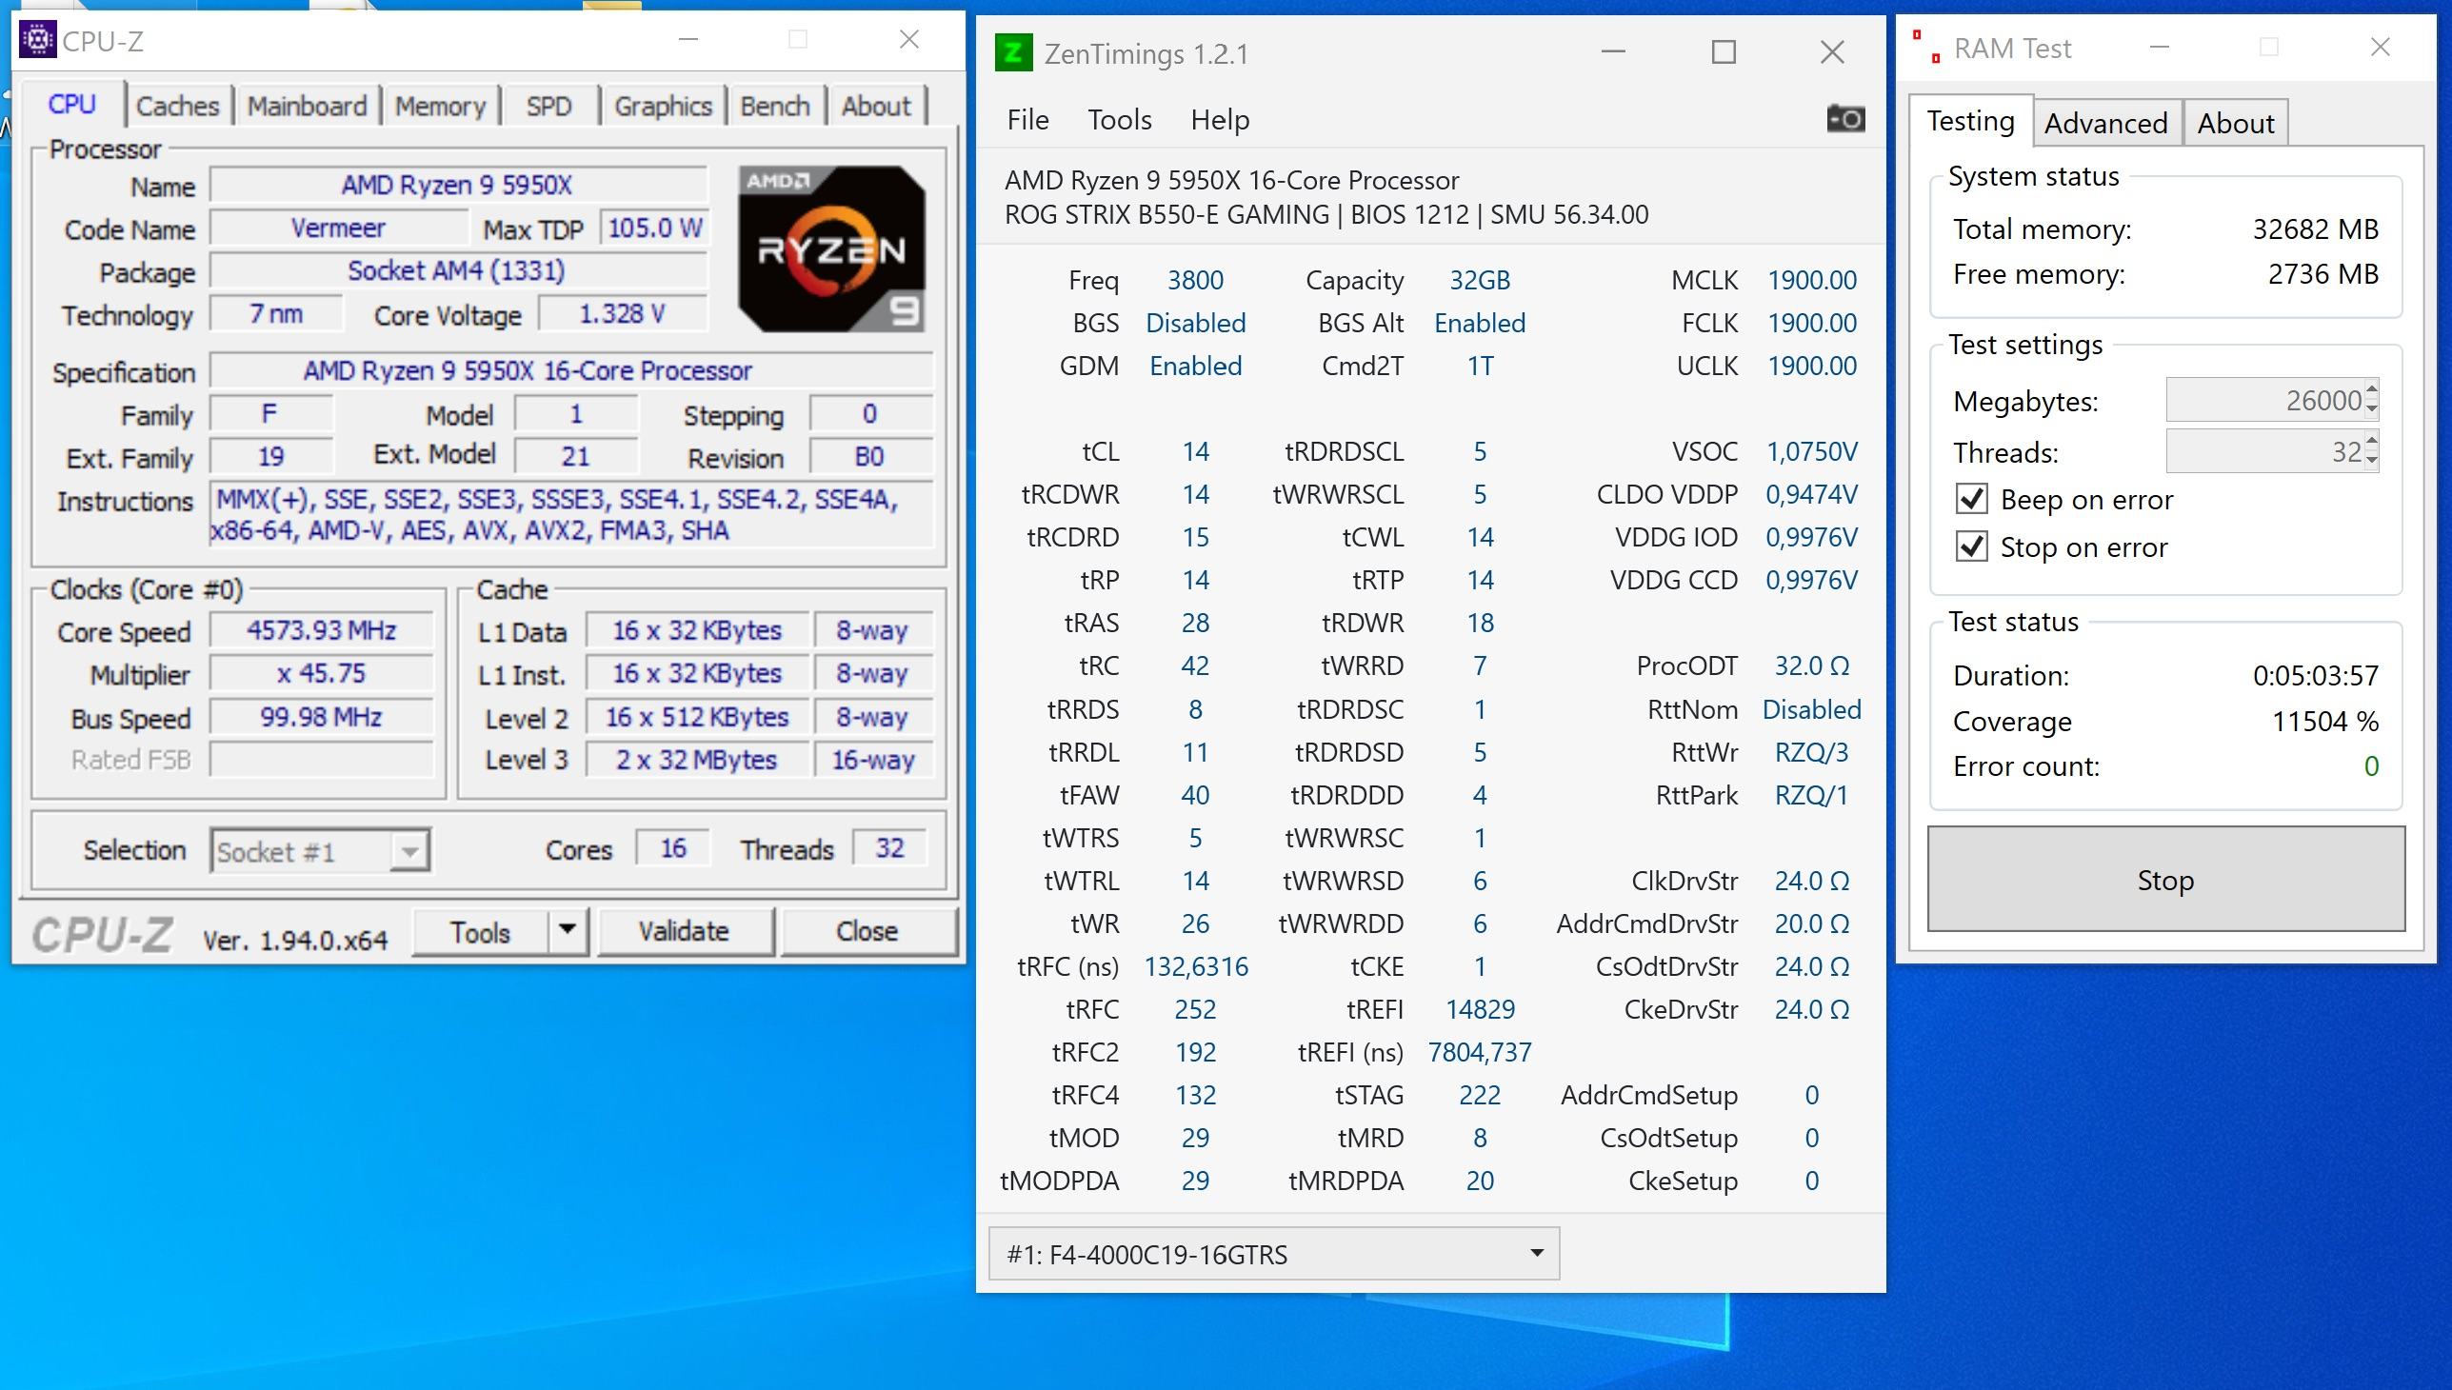
Task: Click the Freq value 3800 in ZenTimings
Action: [1194, 280]
